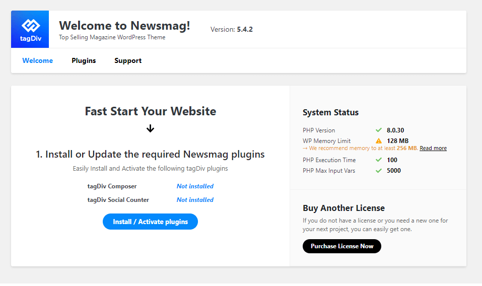Click the tagDiv logo icon
The image size is (482, 286).
click(30, 29)
